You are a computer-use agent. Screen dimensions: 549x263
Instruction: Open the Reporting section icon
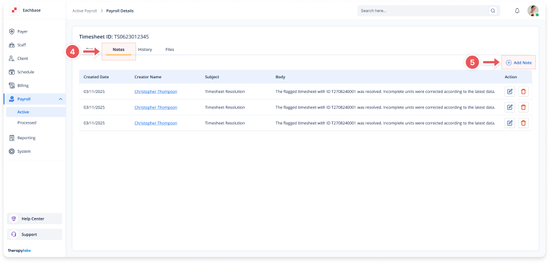pyautogui.click(x=11, y=138)
